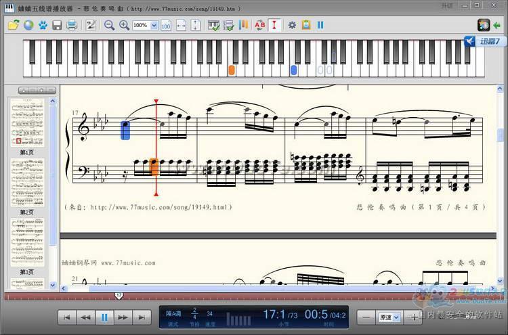This screenshot has height=335, width=508.
Task: Open a score file with the folder icon
Action: pos(14,25)
